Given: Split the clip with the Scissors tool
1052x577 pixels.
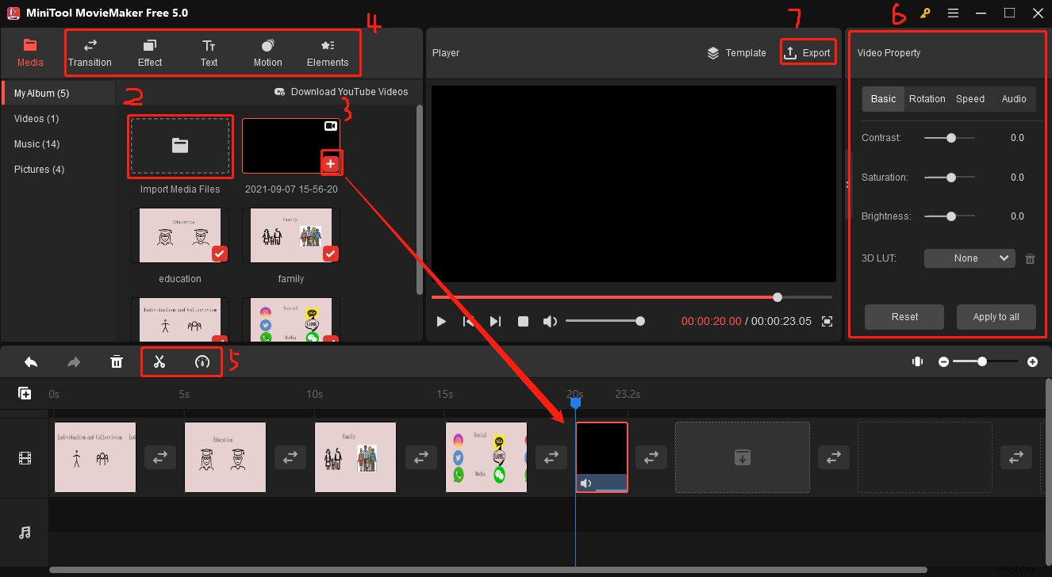Looking at the screenshot, I should [159, 361].
